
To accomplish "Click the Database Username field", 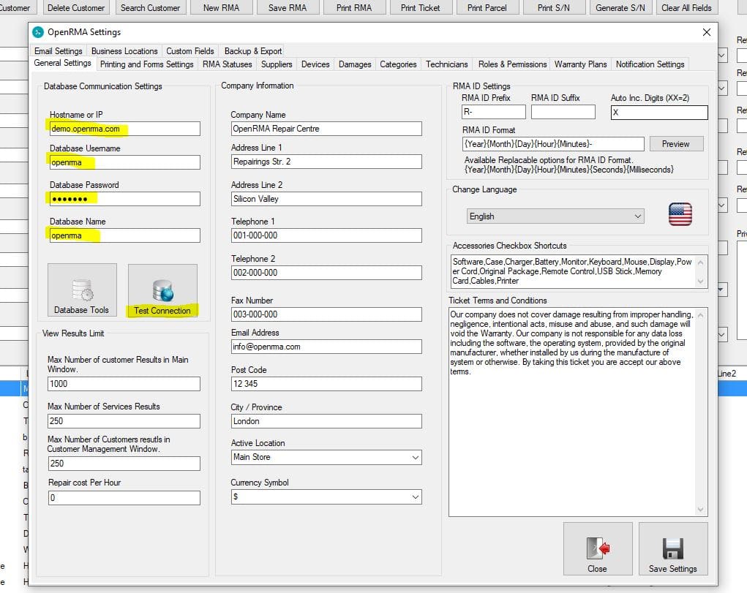I will [x=125, y=162].
